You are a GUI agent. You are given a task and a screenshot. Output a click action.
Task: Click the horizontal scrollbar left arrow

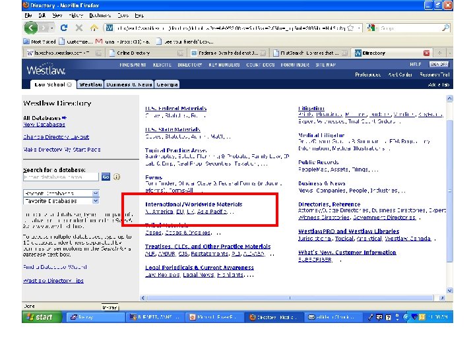click(x=143, y=298)
